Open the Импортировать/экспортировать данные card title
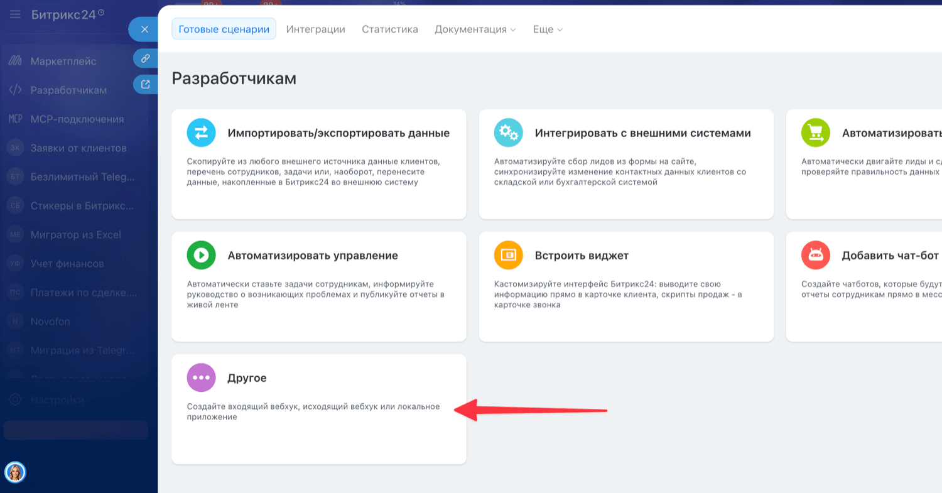942x493 pixels. [x=338, y=133]
